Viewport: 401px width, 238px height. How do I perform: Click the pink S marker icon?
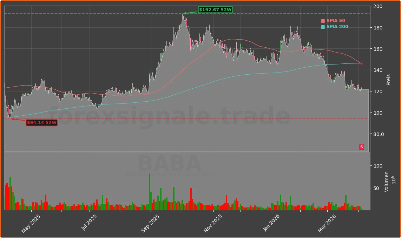click(361, 147)
